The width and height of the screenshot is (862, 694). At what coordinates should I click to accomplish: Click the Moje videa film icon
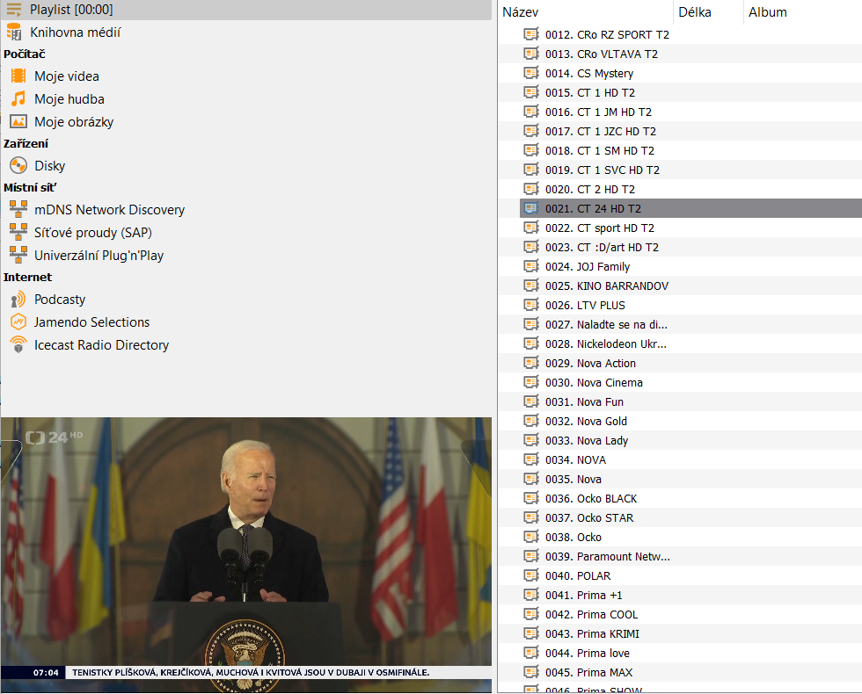tap(18, 76)
